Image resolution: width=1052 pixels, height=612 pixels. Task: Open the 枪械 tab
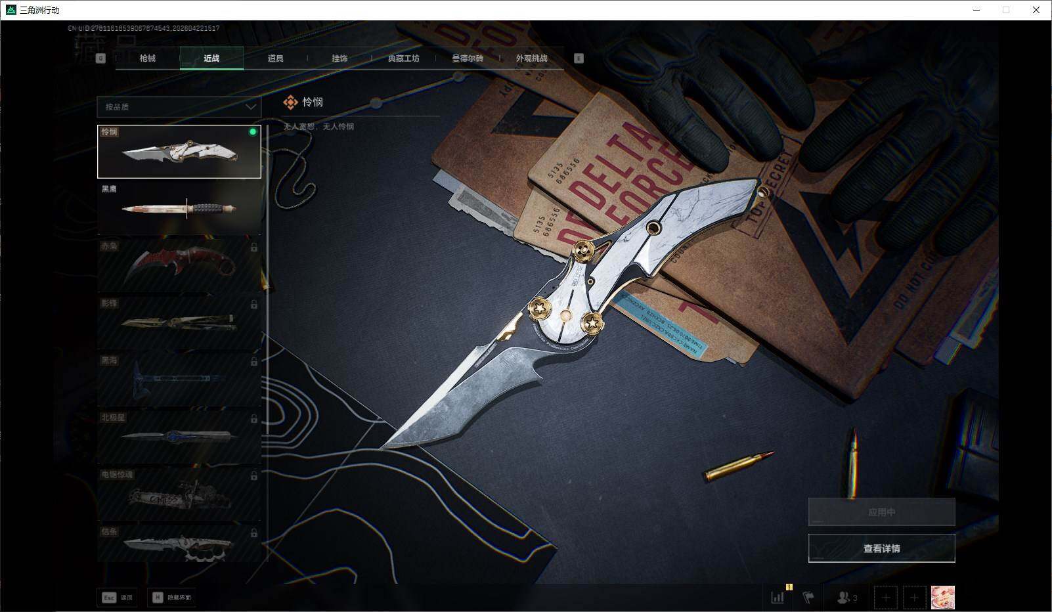pyautogui.click(x=148, y=58)
